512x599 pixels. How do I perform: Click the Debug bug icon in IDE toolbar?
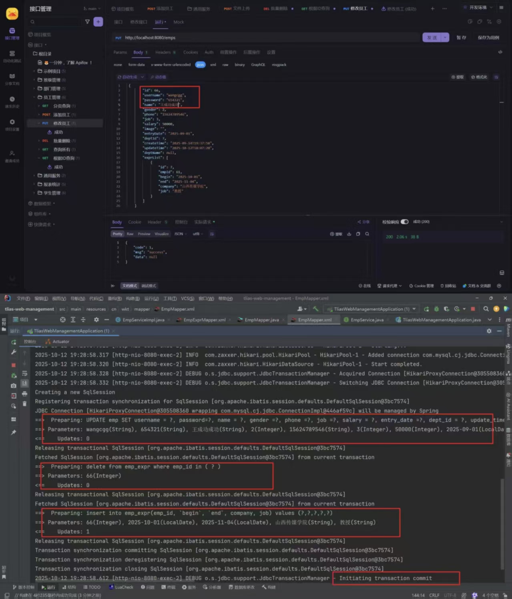pyautogui.click(x=436, y=309)
